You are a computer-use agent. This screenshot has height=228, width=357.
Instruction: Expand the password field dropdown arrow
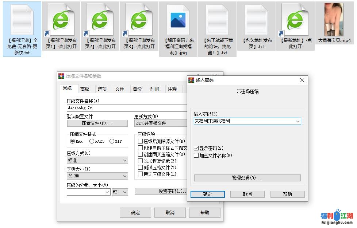[298, 121]
